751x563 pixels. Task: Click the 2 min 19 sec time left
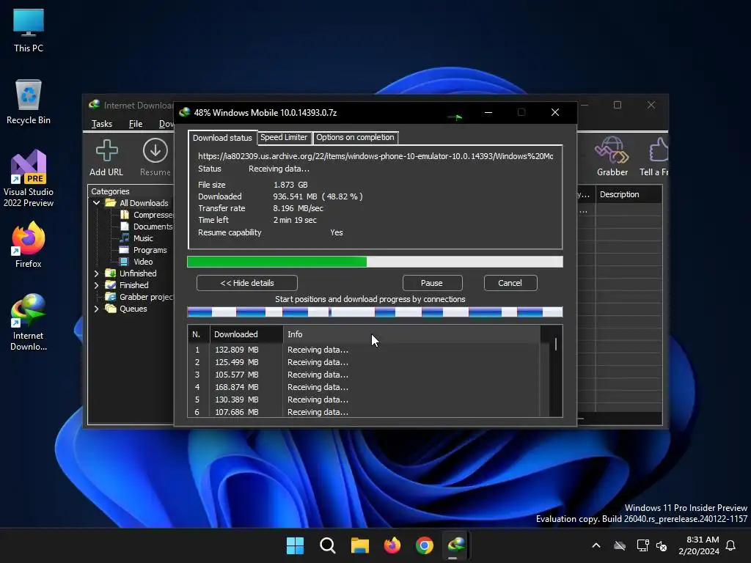tap(295, 220)
